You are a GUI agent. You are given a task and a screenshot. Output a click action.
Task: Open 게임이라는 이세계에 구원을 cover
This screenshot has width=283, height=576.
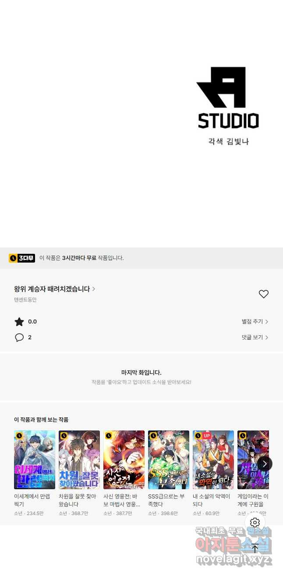253,460
